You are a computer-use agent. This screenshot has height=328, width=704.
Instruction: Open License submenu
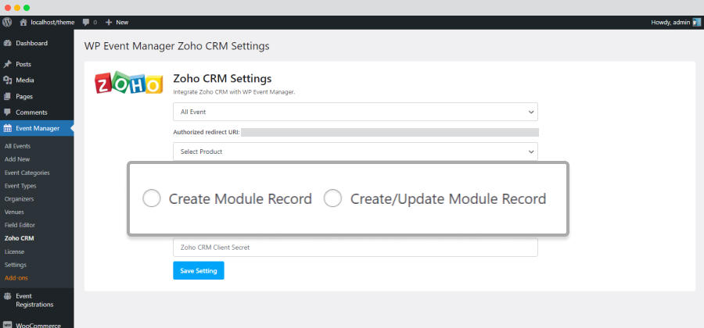pyautogui.click(x=14, y=251)
